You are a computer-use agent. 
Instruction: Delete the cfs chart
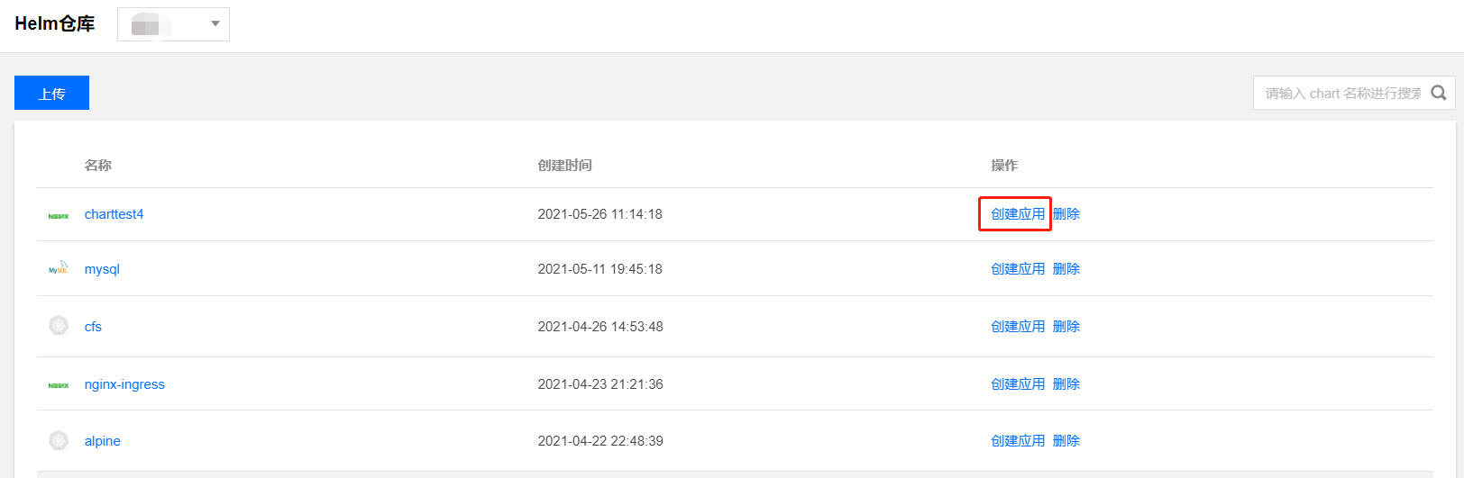tap(1066, 327)
